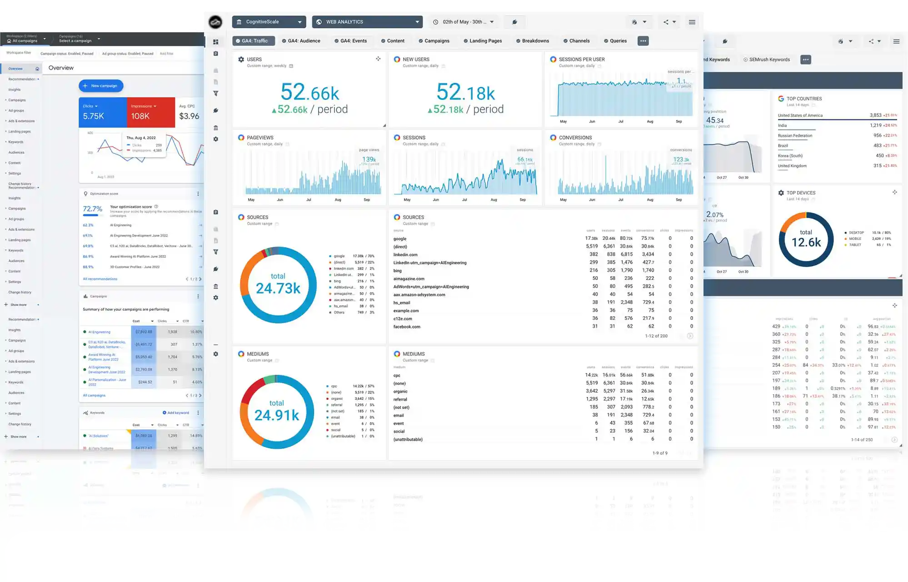Open the theme dropdown arrow in right window header
Screen dimensions: 908x582
pos(850,41)
